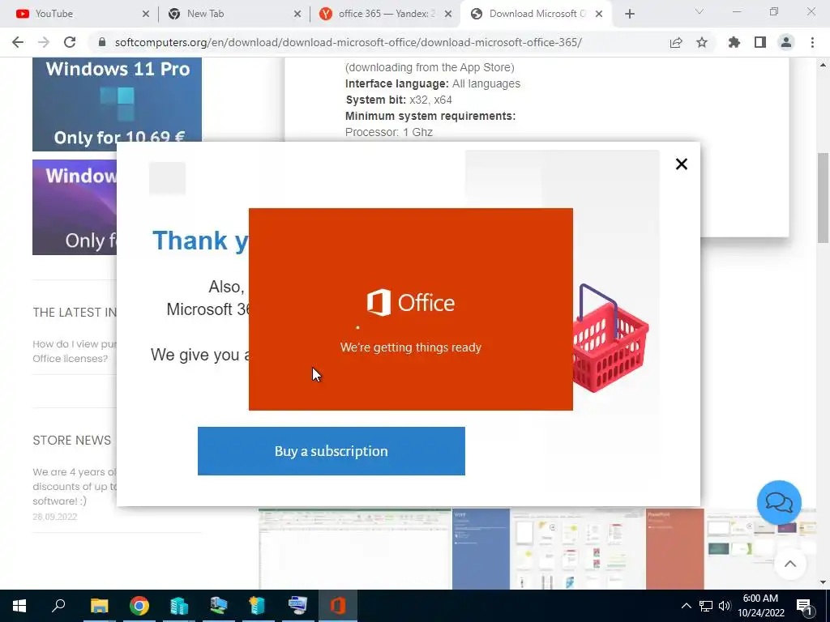Viewport: 830px width, 622px height.
Task: Click the Buy a subscription button
Action: pyautogui.click(x=332, y=451)
